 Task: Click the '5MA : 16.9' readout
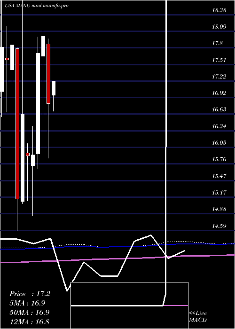(27, 303)
